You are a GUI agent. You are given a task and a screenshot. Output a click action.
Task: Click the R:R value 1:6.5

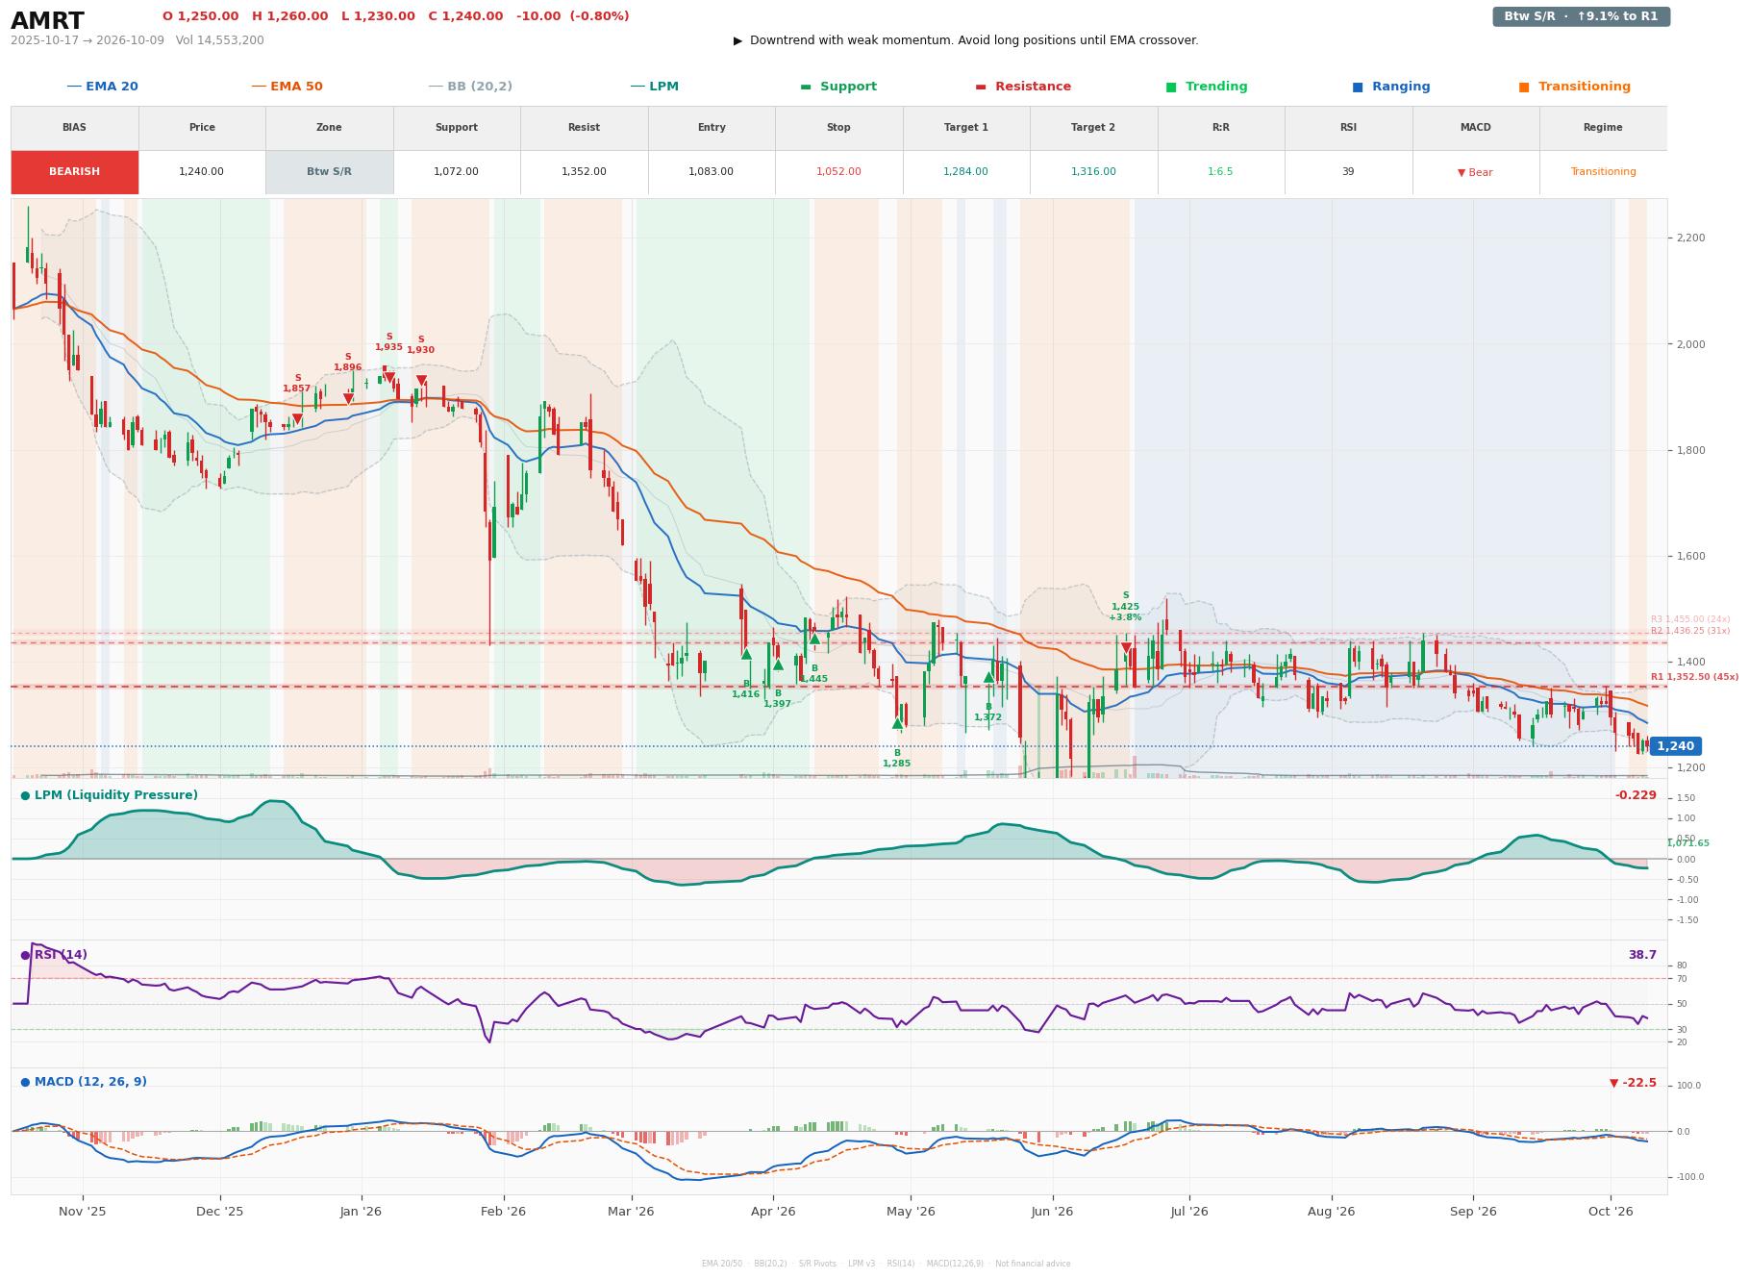tap(1220, 172)
